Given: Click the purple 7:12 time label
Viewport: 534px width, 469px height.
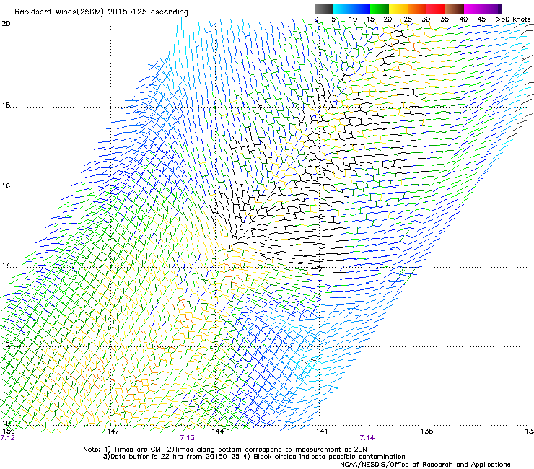Looking at the screenshot, I should click(x=8, y=438).
